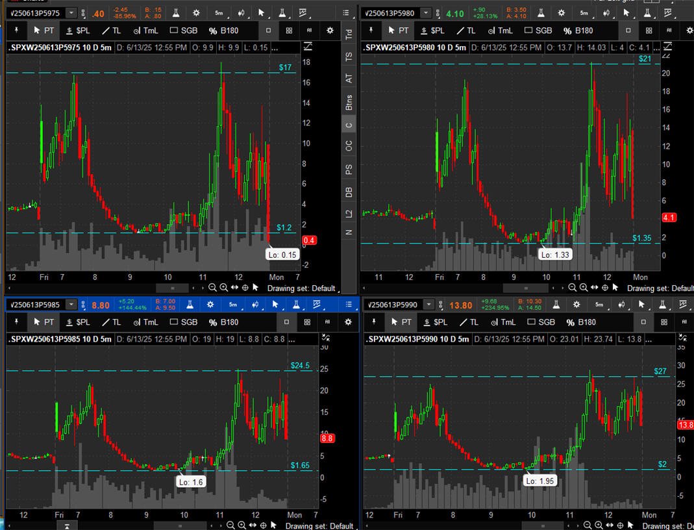Image resolution: width=694 pixels, height=530 pixels.
Task: Select grid drawing mode in P5975 toolbar
Action: 289,31
